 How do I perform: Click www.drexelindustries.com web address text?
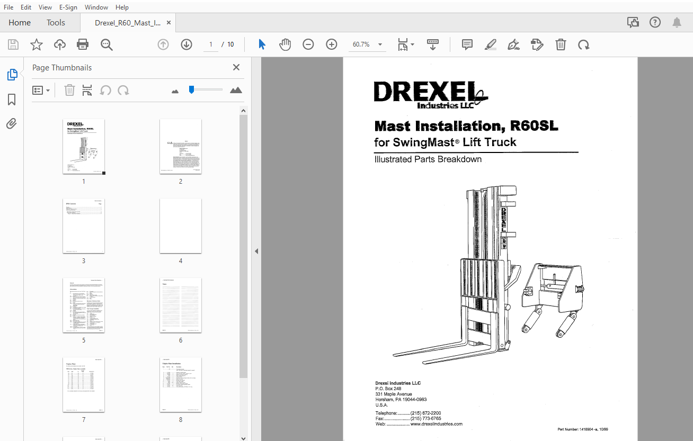pyautogui.click(x=436, y=424)
